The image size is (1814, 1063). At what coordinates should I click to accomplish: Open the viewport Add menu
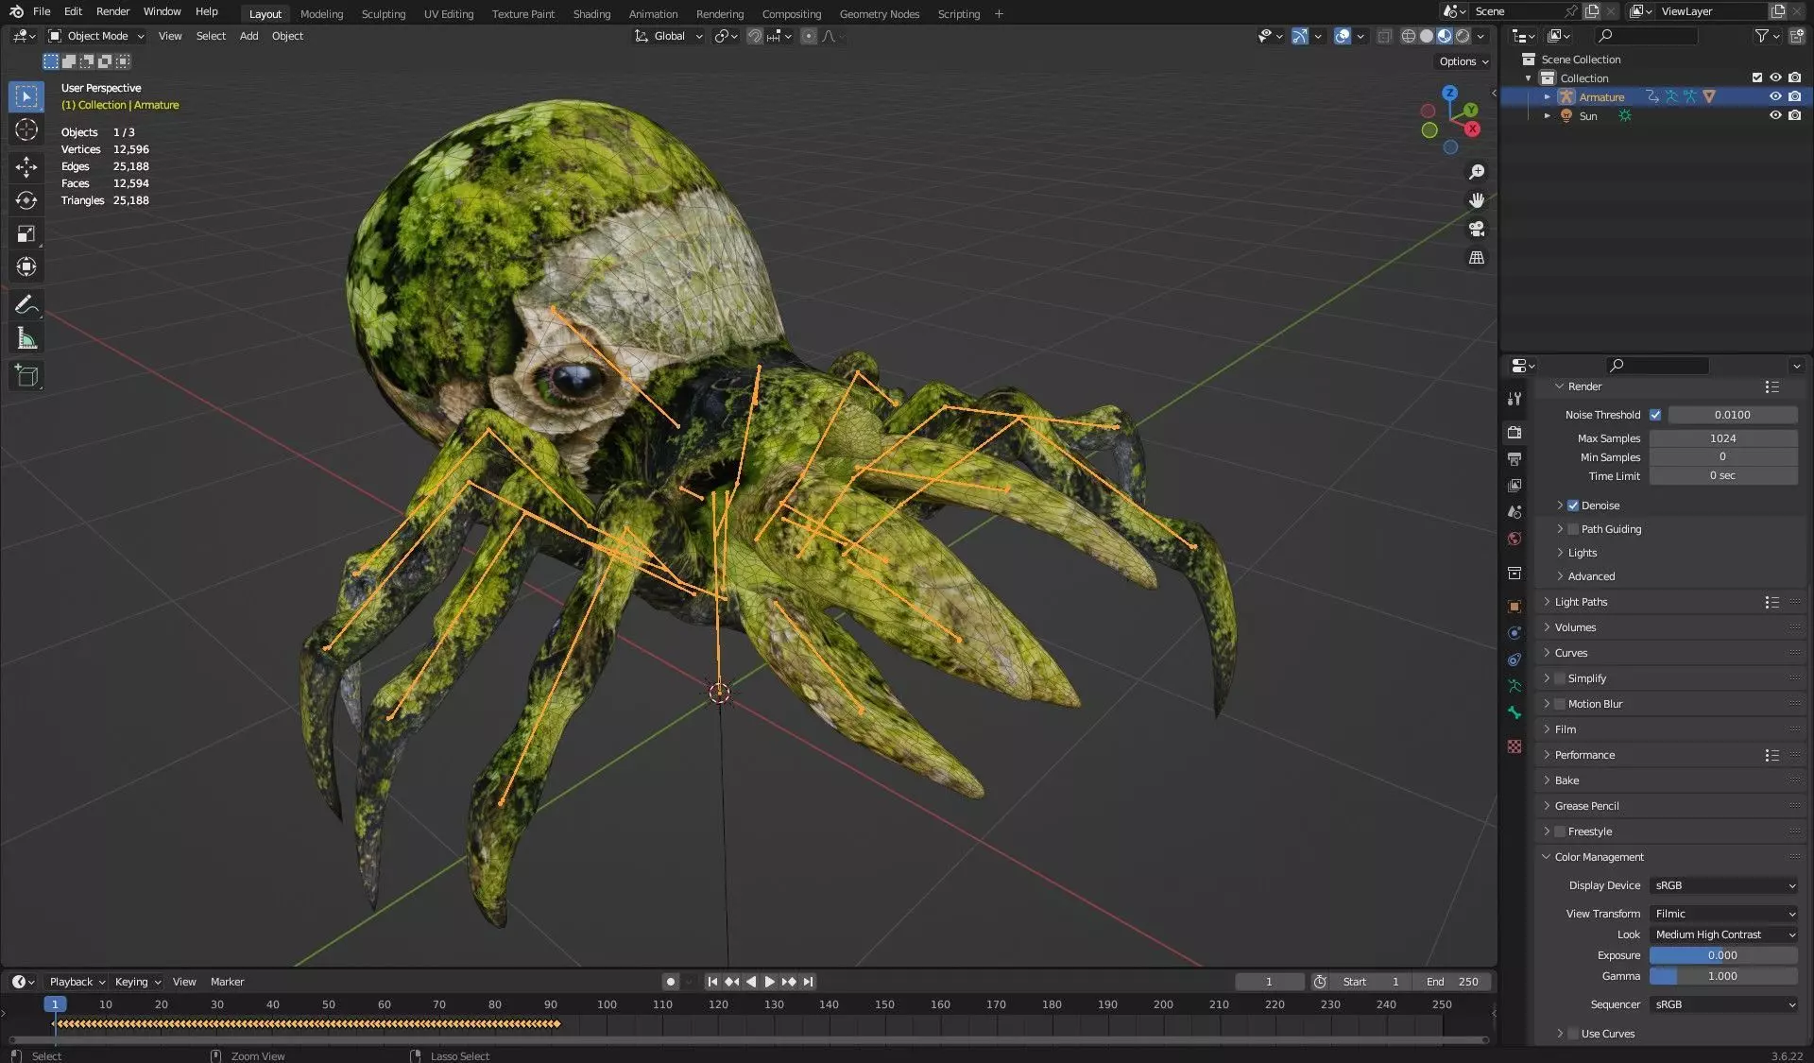click(248, 36)
